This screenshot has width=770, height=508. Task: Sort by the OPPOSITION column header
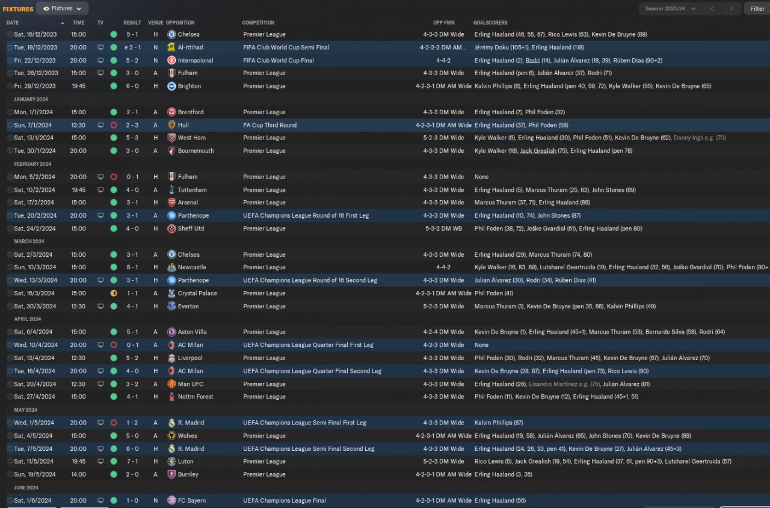coord(180,23)
